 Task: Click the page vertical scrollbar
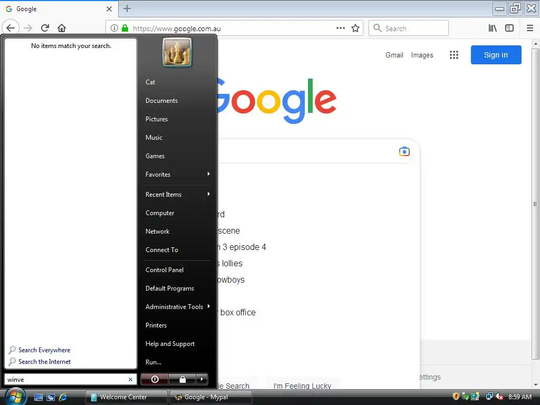coord(535,204)
